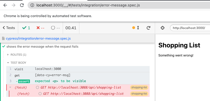Screen dimensions: 210x101
Task: Click the green check beside the test title
Action: 4,47
